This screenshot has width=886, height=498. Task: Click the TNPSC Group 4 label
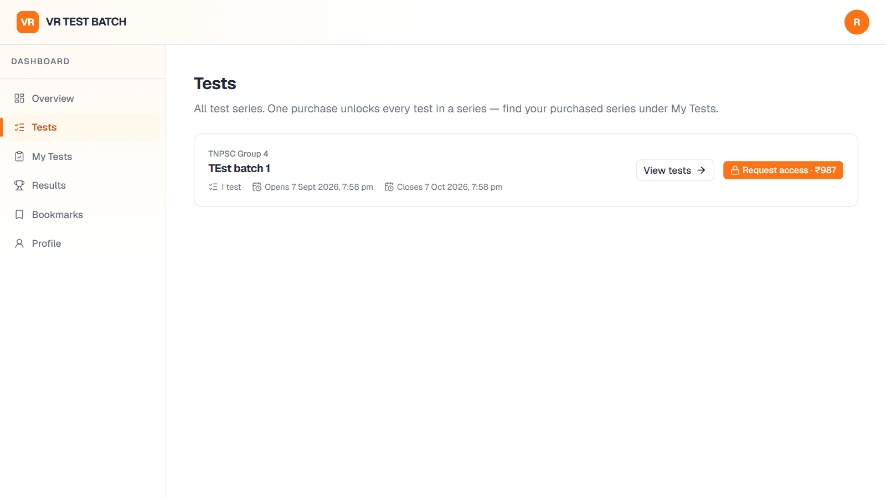tap(238, 154)
